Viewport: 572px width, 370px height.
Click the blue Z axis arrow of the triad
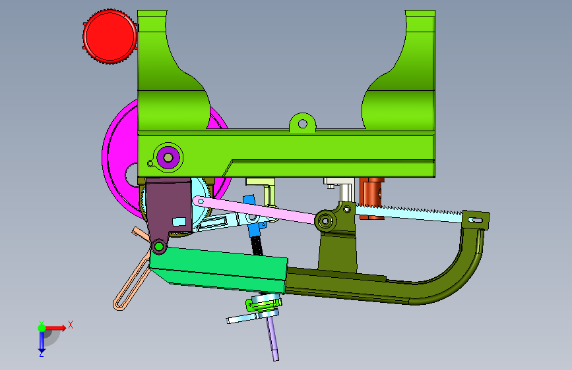click(x=42, y=342)
